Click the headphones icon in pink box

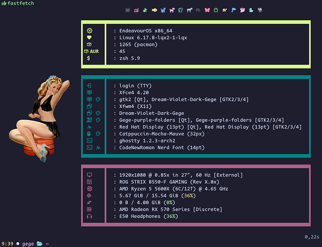pos(89,216)
